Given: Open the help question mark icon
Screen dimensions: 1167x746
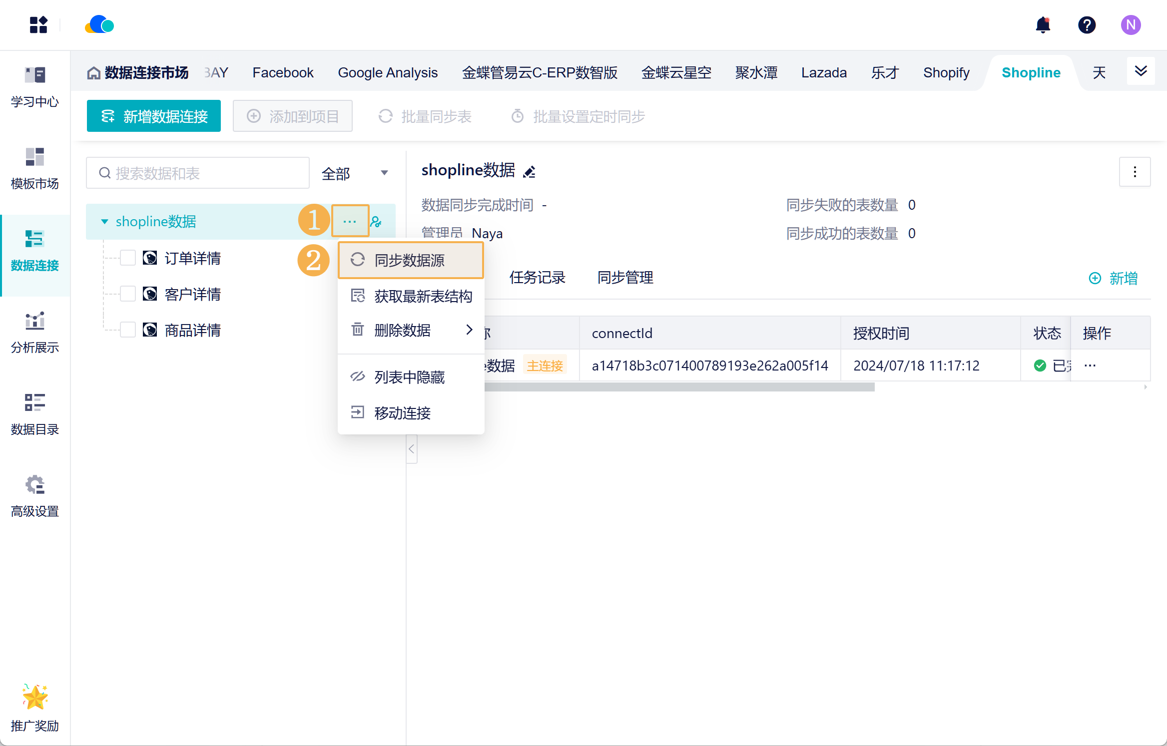Looking at the screenshot, I should [x=1087, y=25].
